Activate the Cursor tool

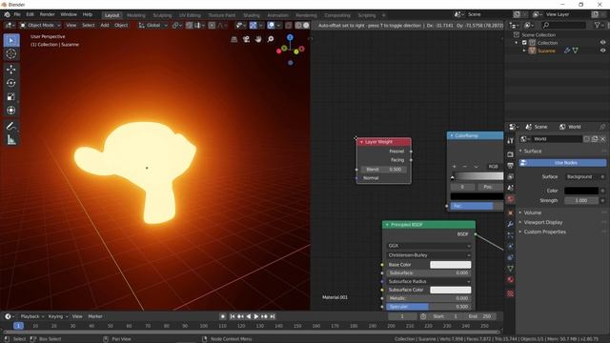coord(11,54)
